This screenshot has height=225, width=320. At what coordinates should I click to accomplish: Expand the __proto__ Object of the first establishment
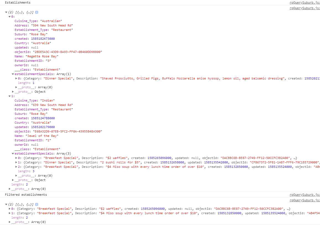click(13, 91)
